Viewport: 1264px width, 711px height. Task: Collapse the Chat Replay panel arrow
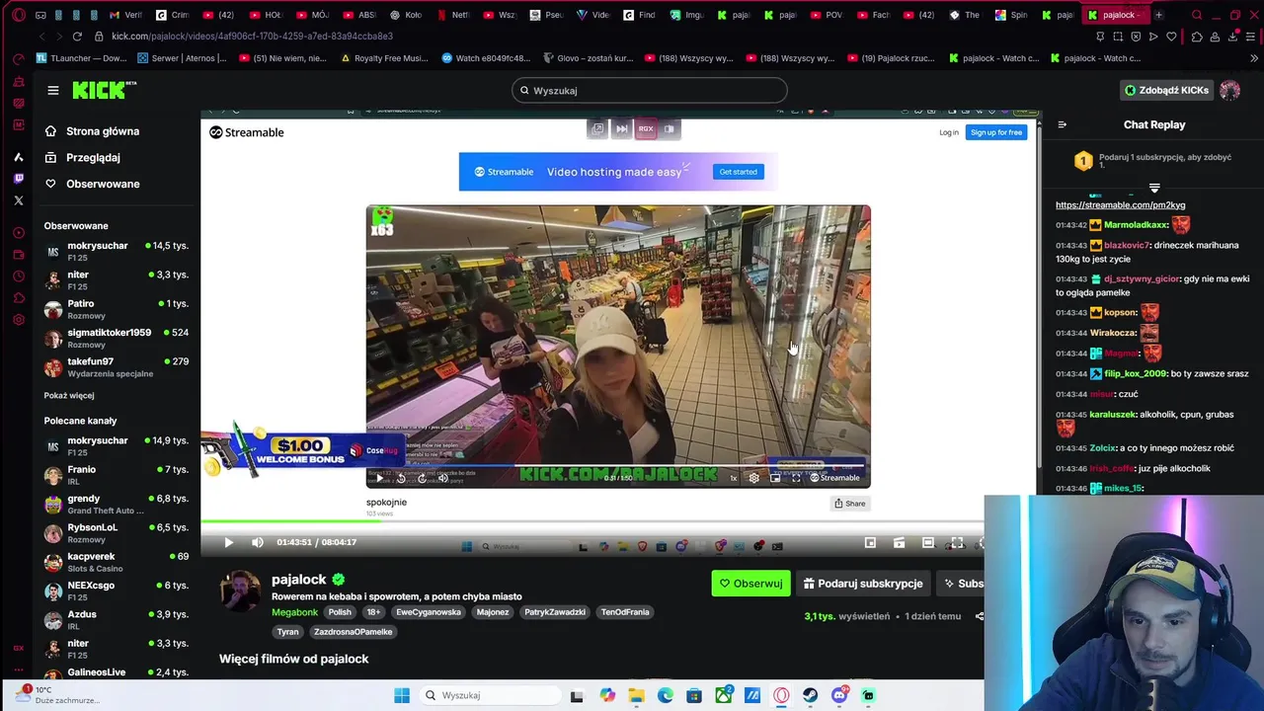pos(1062,124)
